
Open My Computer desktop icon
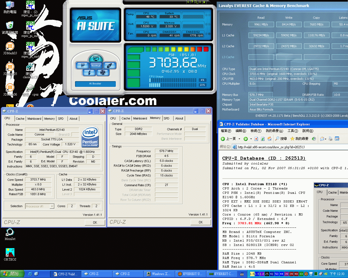[10, 7]
